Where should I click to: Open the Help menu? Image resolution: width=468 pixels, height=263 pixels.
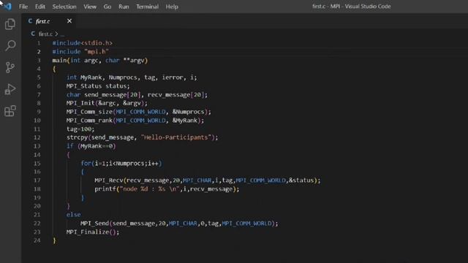[x=172, y=7]
